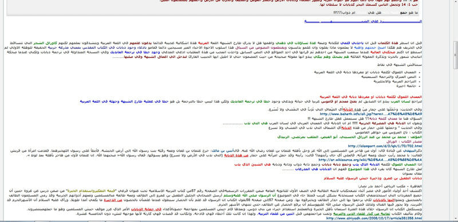Grab the vertical scrollbar thumb
458x222 pixels.
pos(455,55)
